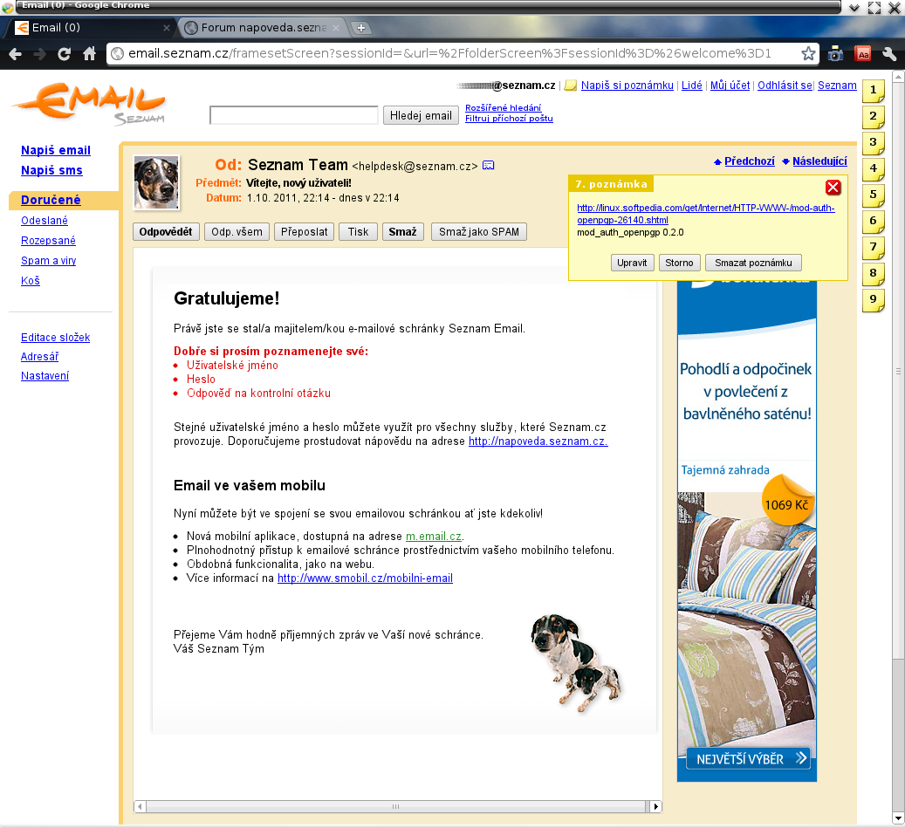Open Chrome wrench settings menu

(889, 54)
